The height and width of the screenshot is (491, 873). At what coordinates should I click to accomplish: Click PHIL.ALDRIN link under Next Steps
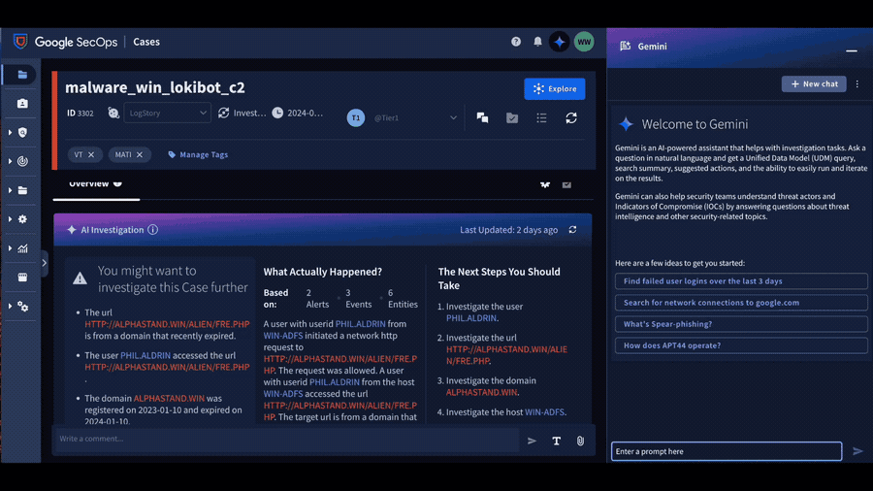pyautogui.click(x=471, y=318)
